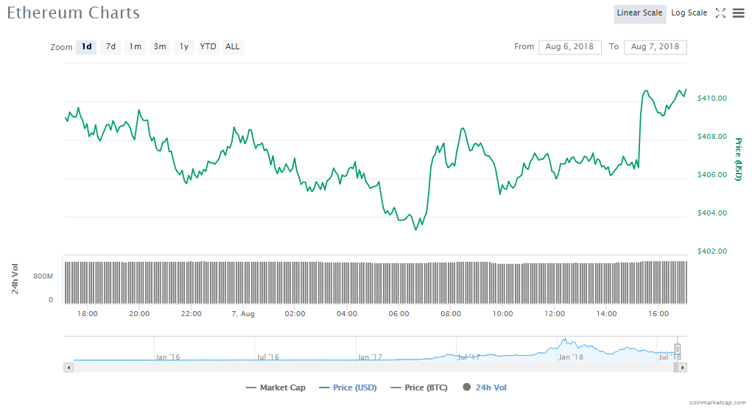Viewport: 752px width, 411px height.
Task: Click the navigator range handle near Jul '18
Action: 677,349
